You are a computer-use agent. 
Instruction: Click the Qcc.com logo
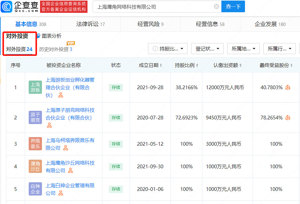click(20, 6)
